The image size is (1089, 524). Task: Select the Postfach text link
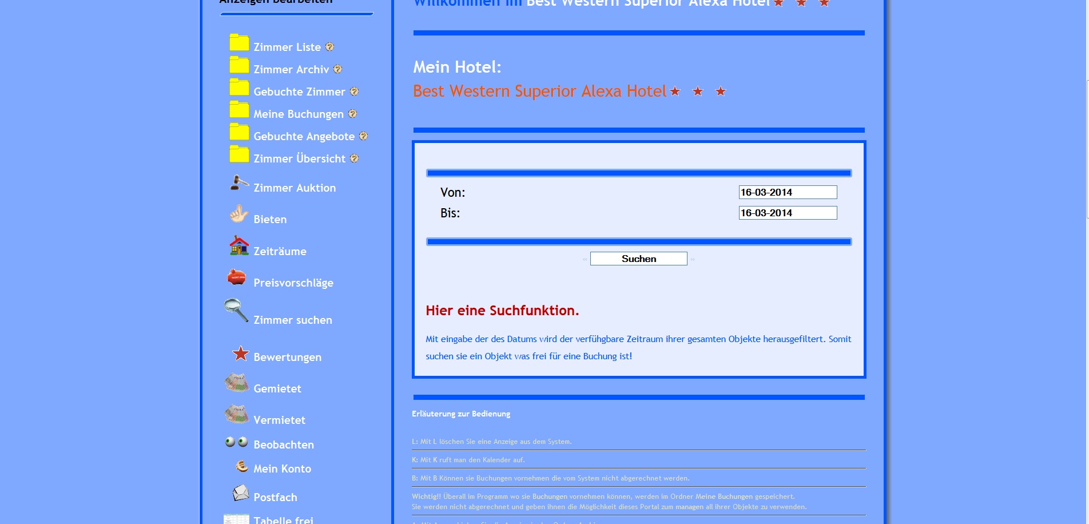pos(275,497)
